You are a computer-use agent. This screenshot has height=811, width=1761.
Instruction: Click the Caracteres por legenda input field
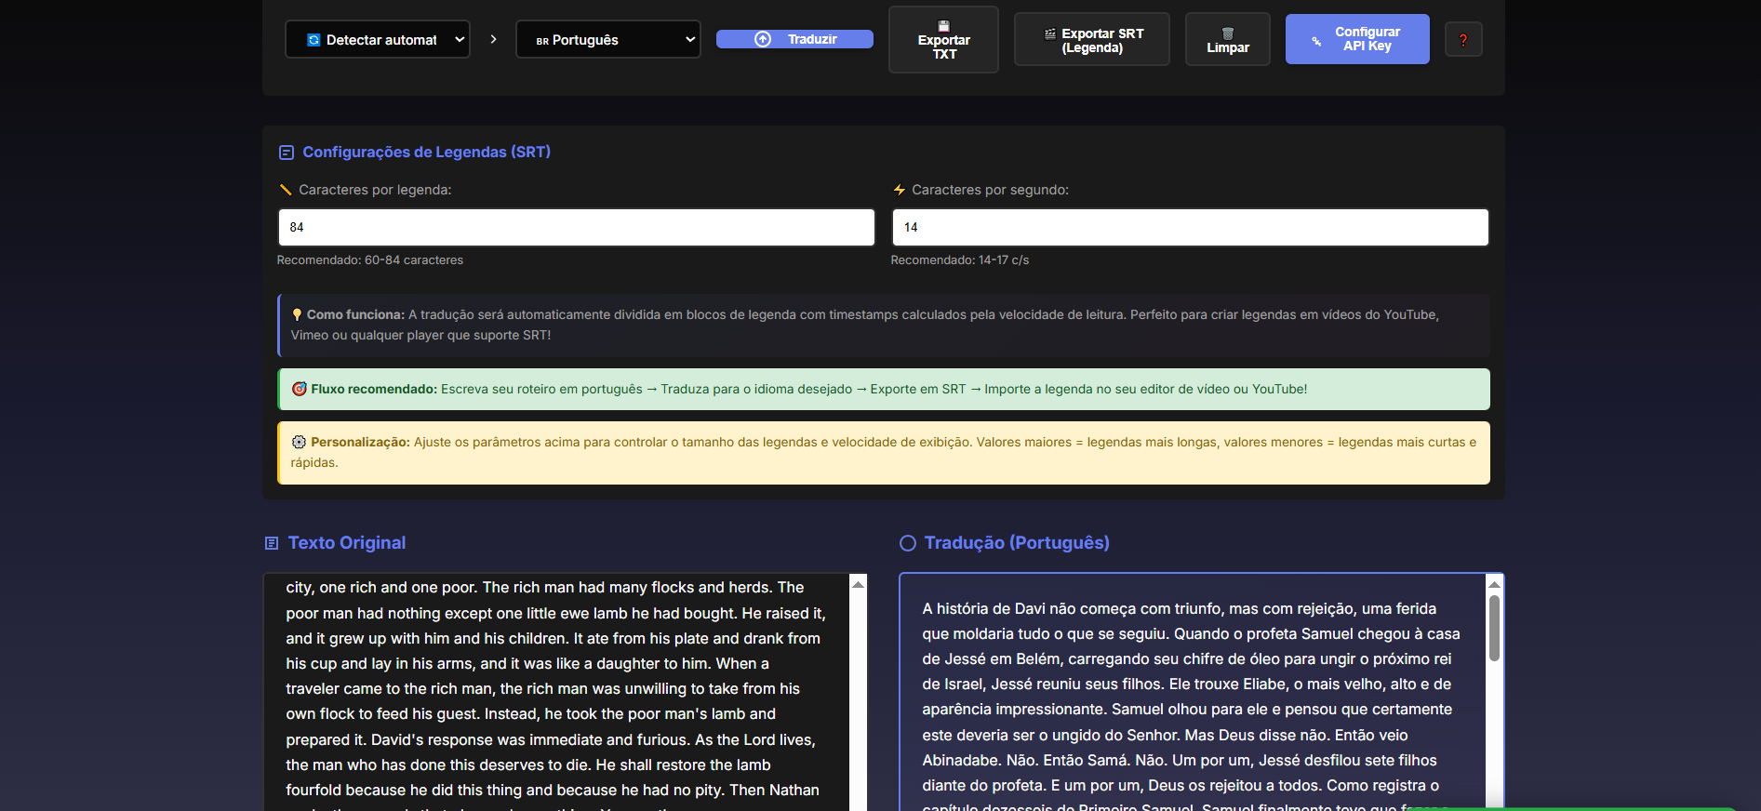pyautogui.click(x=576, y=227)
